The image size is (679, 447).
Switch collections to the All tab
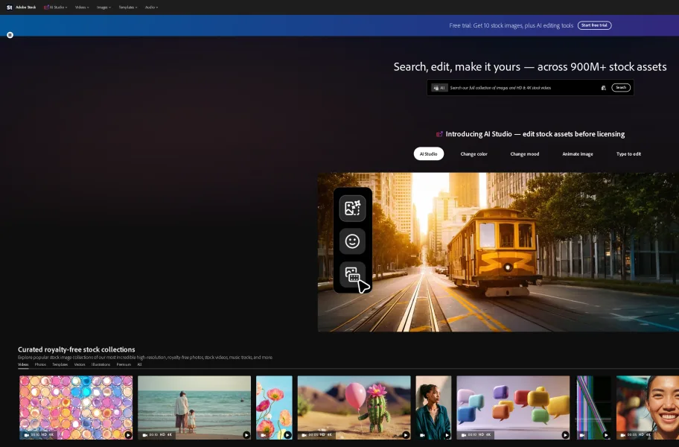click(x=139, y=365)
